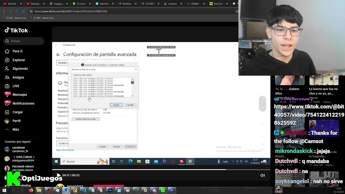
Task: Open Notificaciones in TikTok sidebar
Action: click(23, 103)
